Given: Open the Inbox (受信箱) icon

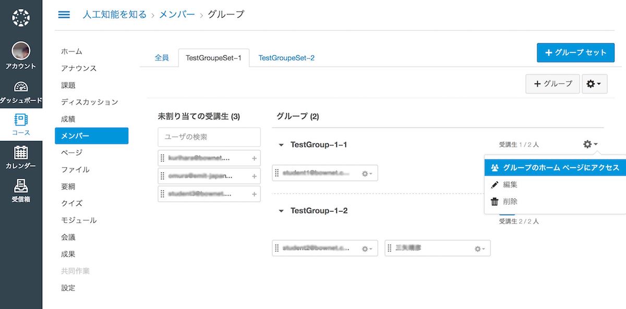Looking at the screenshot, I should (21, 186).
